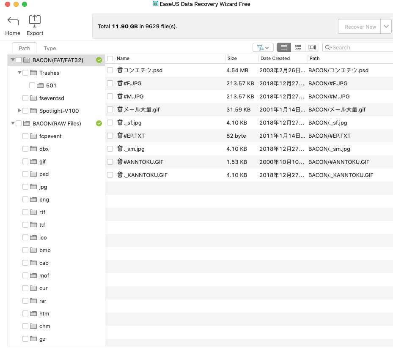This screenshot has height=351, width=393.
Task: Switch to the Type tab
Action: (x=50, y=48)
